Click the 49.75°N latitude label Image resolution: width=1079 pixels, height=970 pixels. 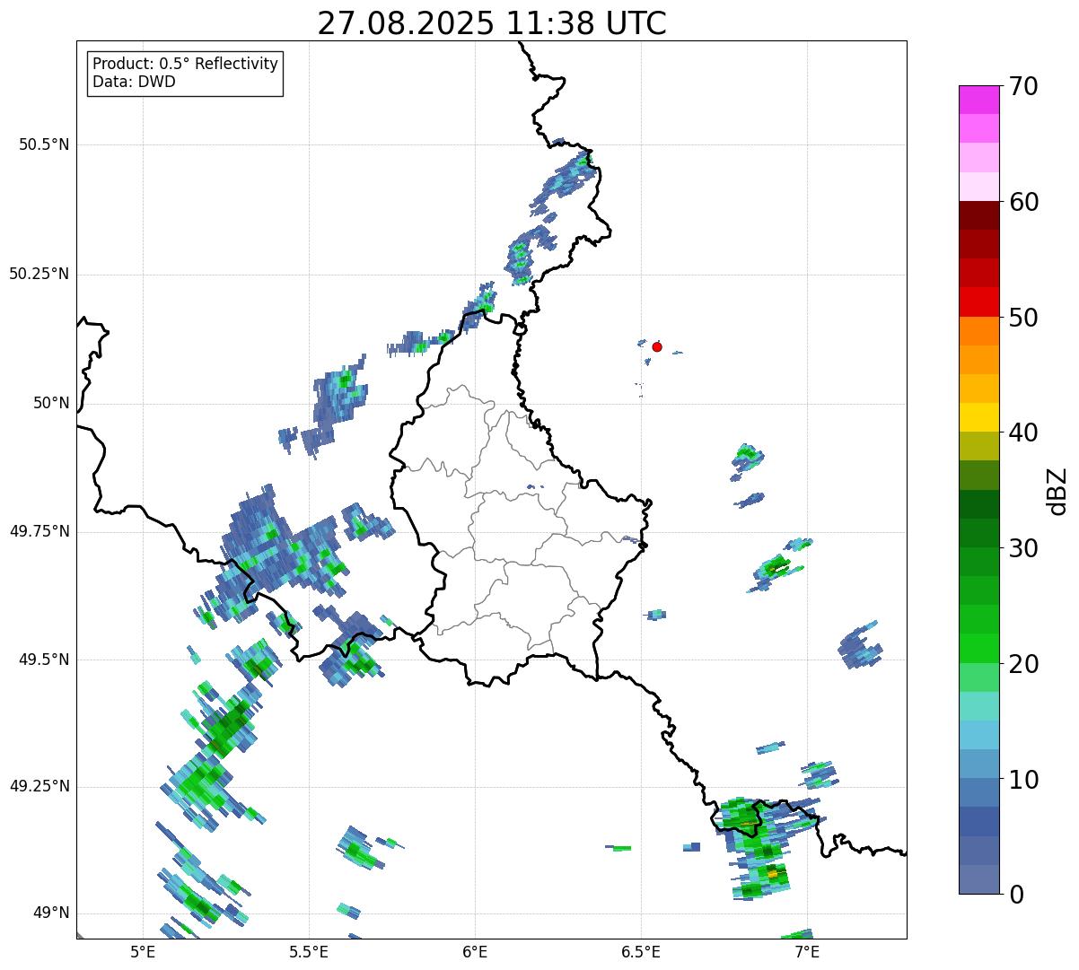[39, 531]
